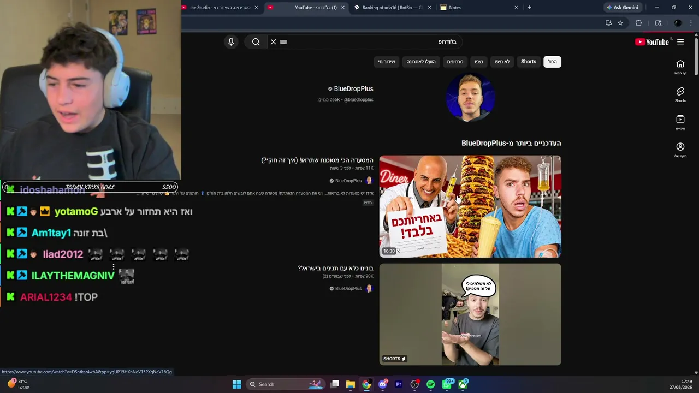Close the Notes browser tab
The image size is (699, 393).
[516, 8]
